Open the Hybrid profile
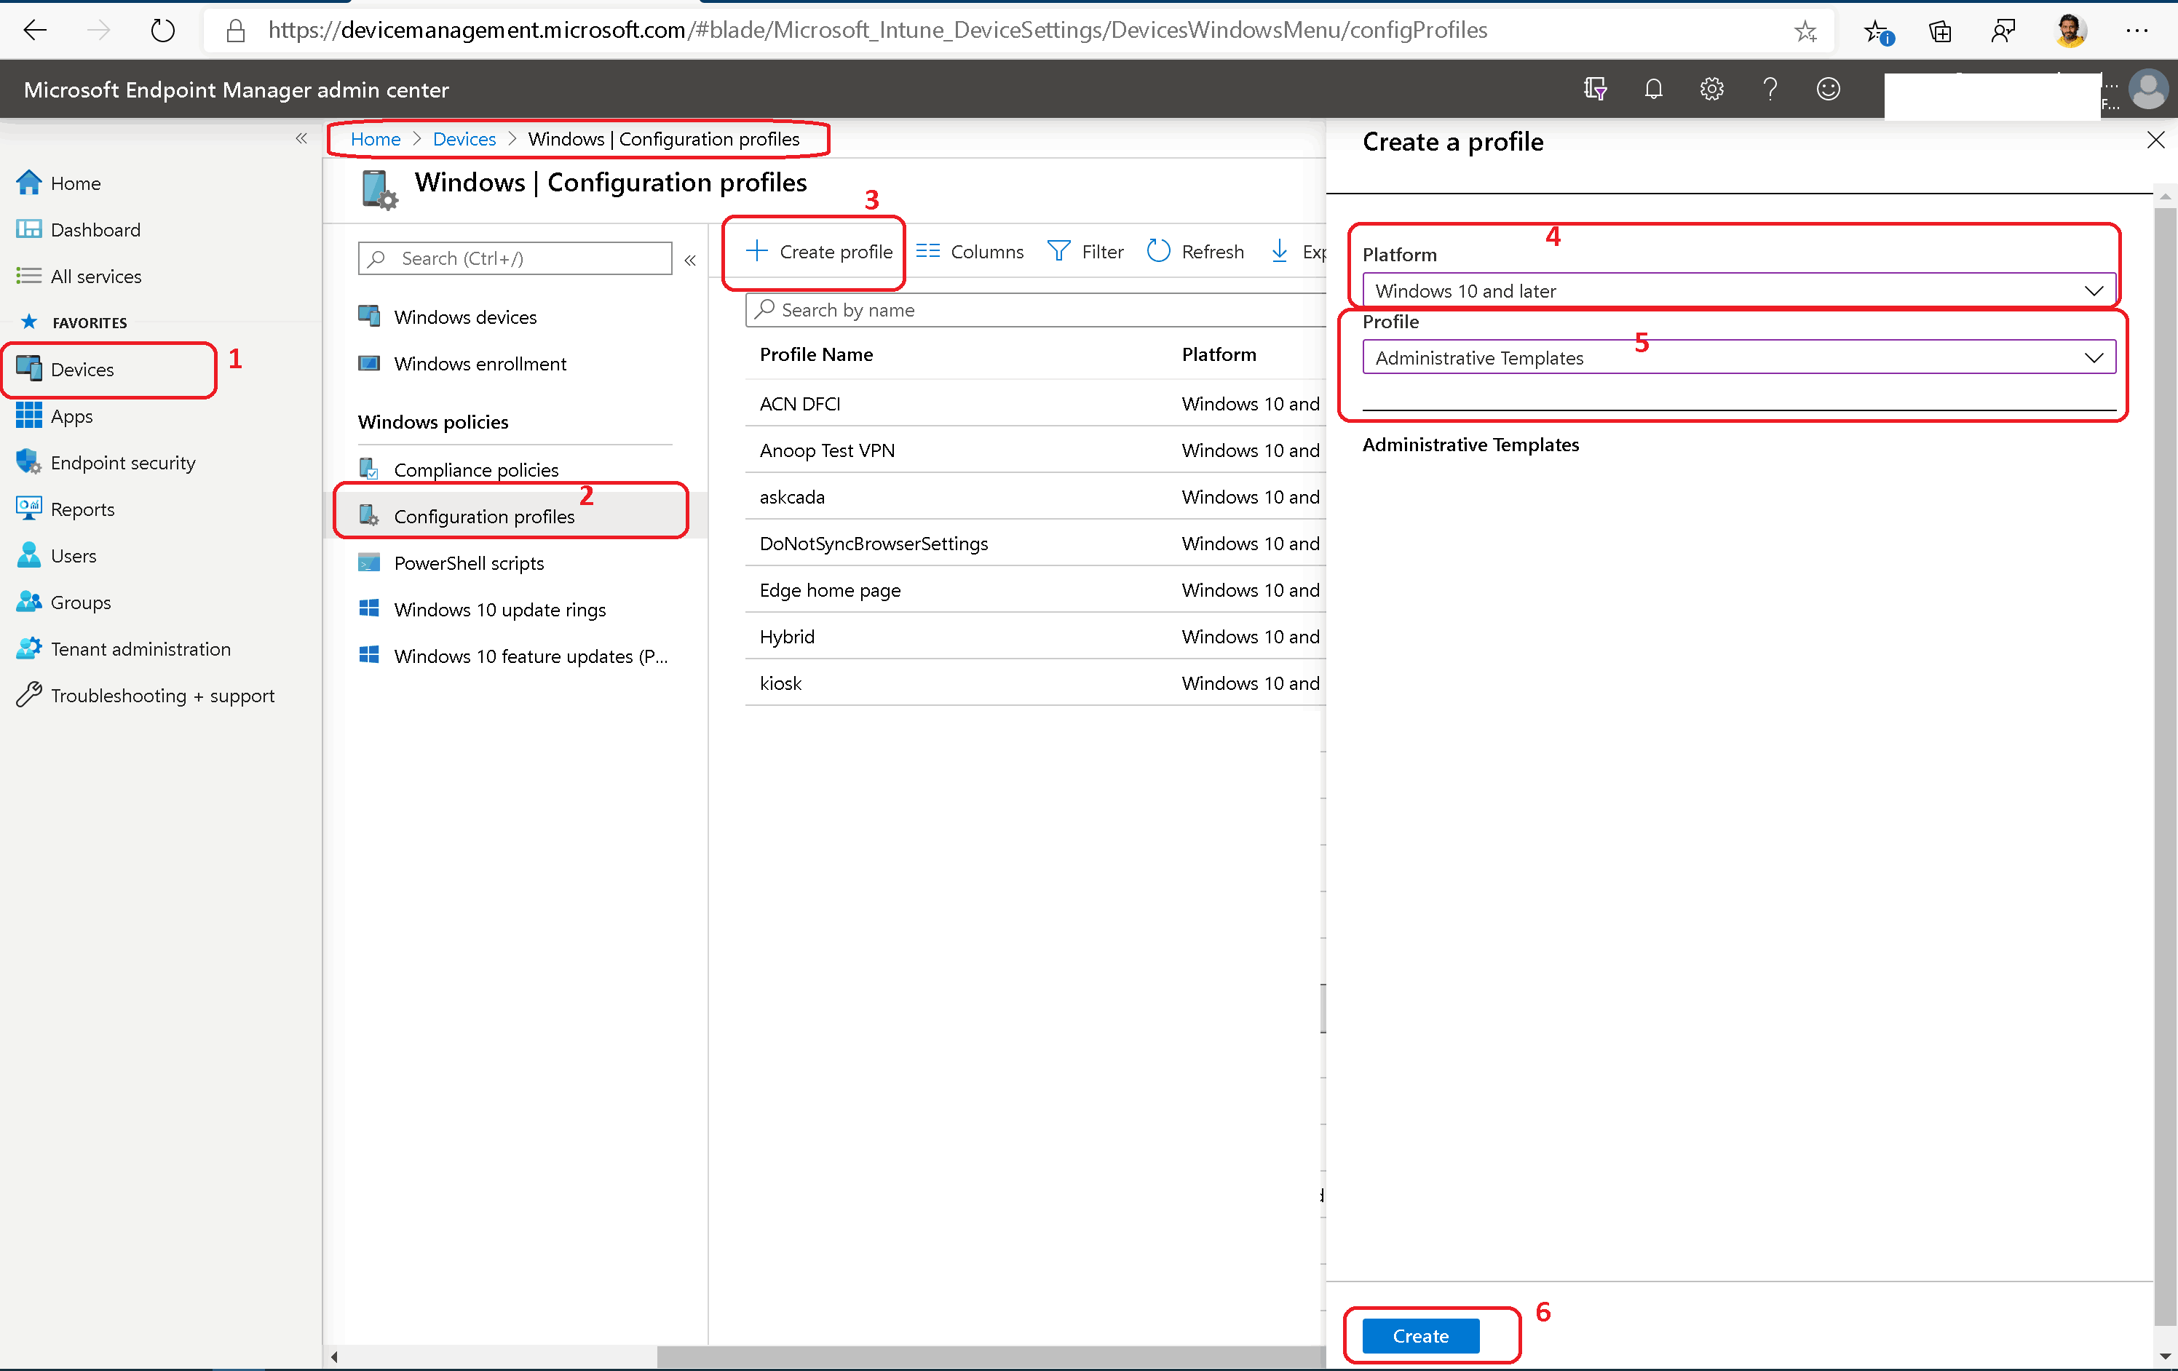Image resolution: width=2178 pixels, height=1371 pixels. pos(787,637)
